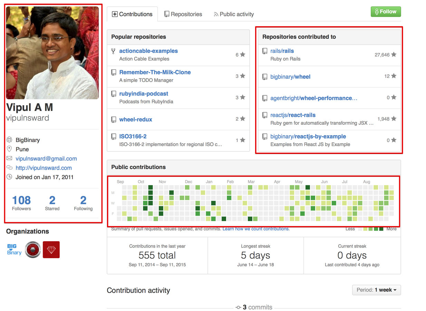Open the Remember-The-Milk-Clone repository
This screenshot has width=426, height=311.
[x=155, y=72]
